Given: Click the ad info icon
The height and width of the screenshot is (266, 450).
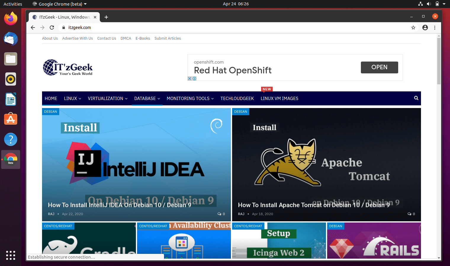Looking at the screenshot, I should 195,78.
